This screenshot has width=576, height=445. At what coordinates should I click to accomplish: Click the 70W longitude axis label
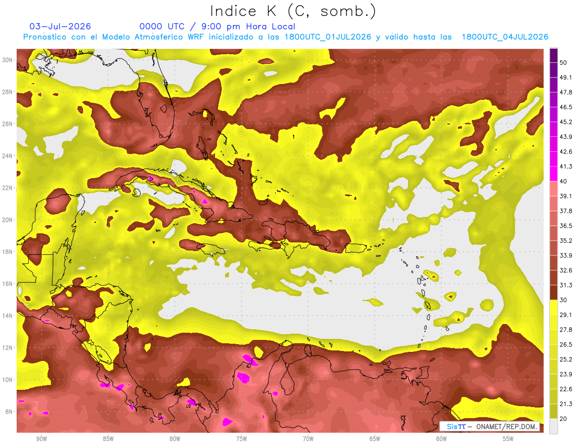pyautogui.click(x=308, y=439)
